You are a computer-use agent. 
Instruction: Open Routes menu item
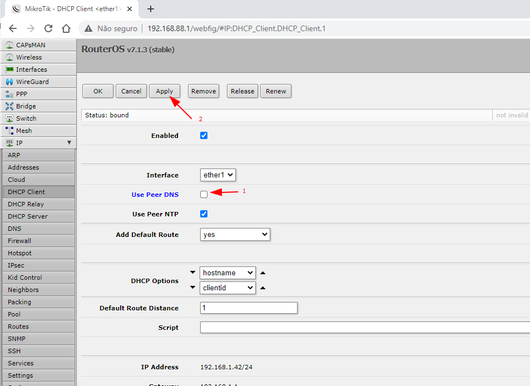[x=38, y=326]
